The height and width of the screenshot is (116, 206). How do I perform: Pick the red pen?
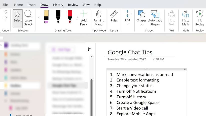(70, 17)
